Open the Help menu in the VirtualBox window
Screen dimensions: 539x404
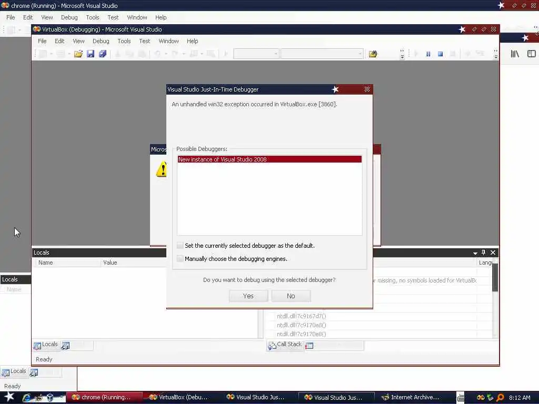pyautogui.click(x=193, y=41)
